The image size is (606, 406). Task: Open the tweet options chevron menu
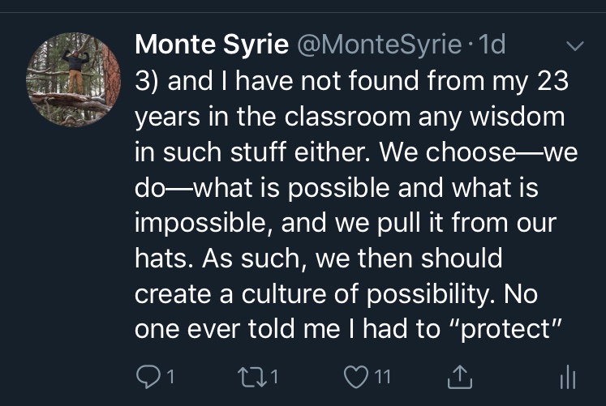(574, 46)
